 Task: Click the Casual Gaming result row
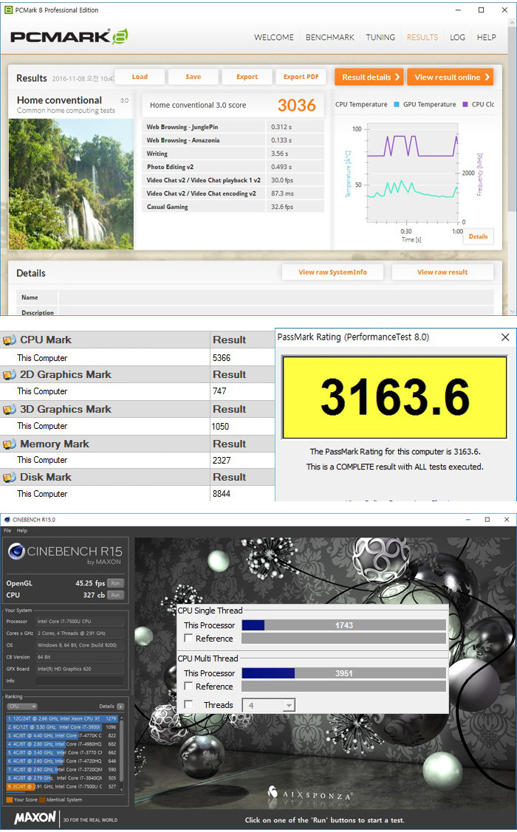pyautogui.click(x=233, y=207)
